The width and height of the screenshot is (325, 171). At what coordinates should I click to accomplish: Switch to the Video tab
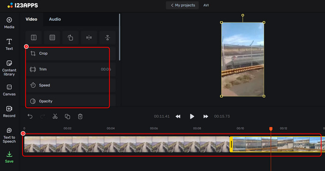tap(31, 19)
